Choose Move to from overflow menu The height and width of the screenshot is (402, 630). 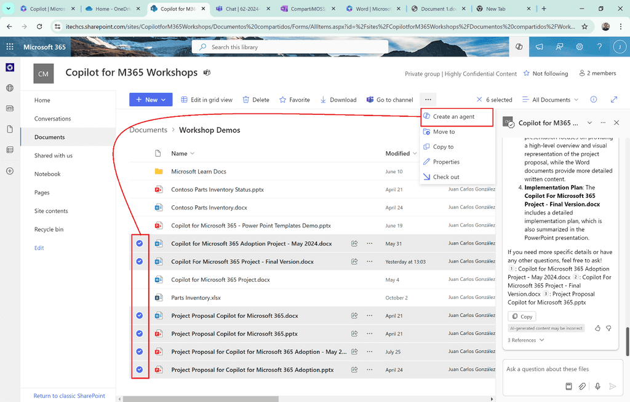pos(457,132)
